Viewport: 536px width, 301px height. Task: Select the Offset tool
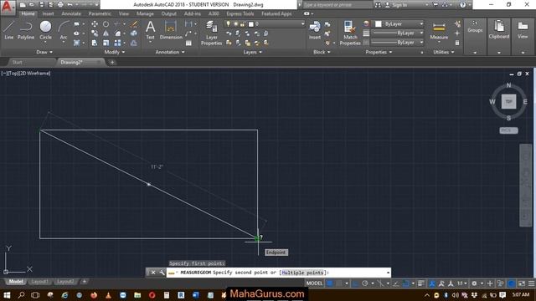point(134,43)
